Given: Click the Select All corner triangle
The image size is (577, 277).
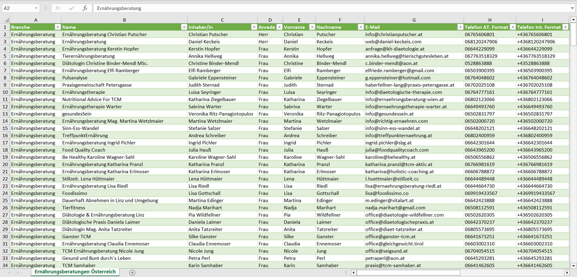Looking at the screenshot, I should pos(6,20).
